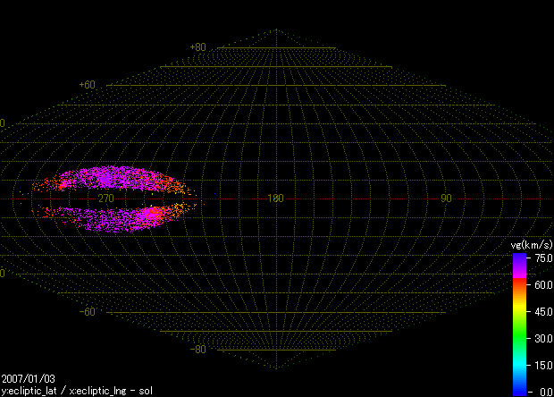Viewport: 554px width, 397px height.
Task: Click the vg(km/s) color scale title
Action: pos(531,245)
